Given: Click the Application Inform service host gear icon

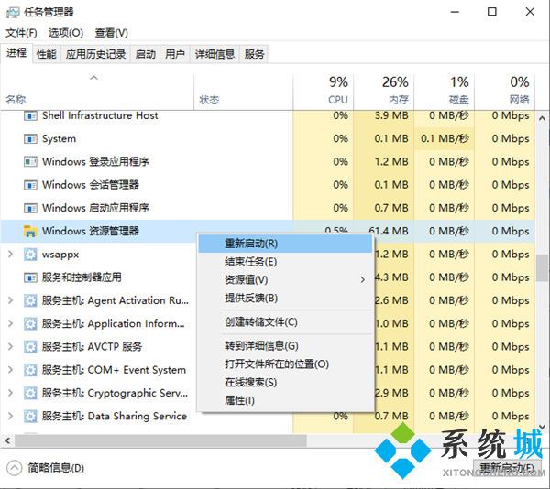Looking at the screenshot, I should pyautogui.click(x=30, y=323).
